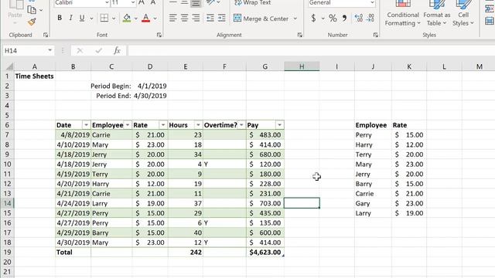Open Copy options dropdown arrow

[41, 10]
